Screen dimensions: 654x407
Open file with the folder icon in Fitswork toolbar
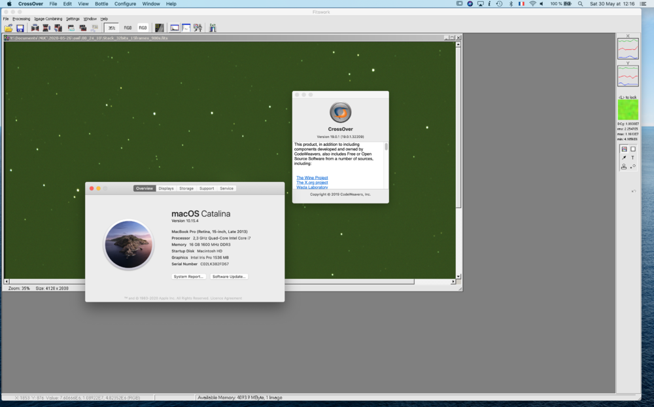point(9,28)
